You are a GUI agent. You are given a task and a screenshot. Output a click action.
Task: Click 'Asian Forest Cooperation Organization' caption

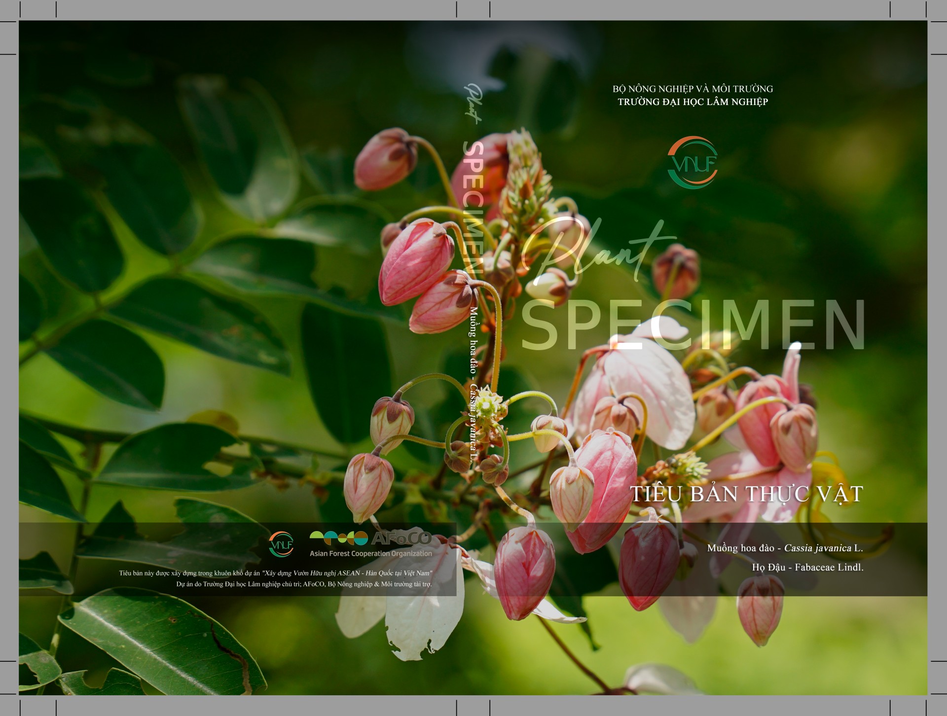click(x=371, y=553)
